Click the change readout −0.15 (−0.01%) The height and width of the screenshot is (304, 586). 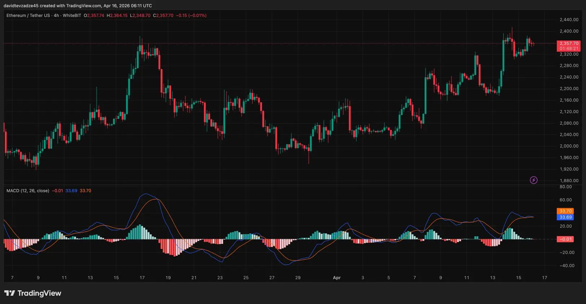coord(191,15)
